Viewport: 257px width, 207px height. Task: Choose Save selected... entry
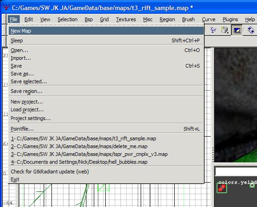click(x=106, y=81)
